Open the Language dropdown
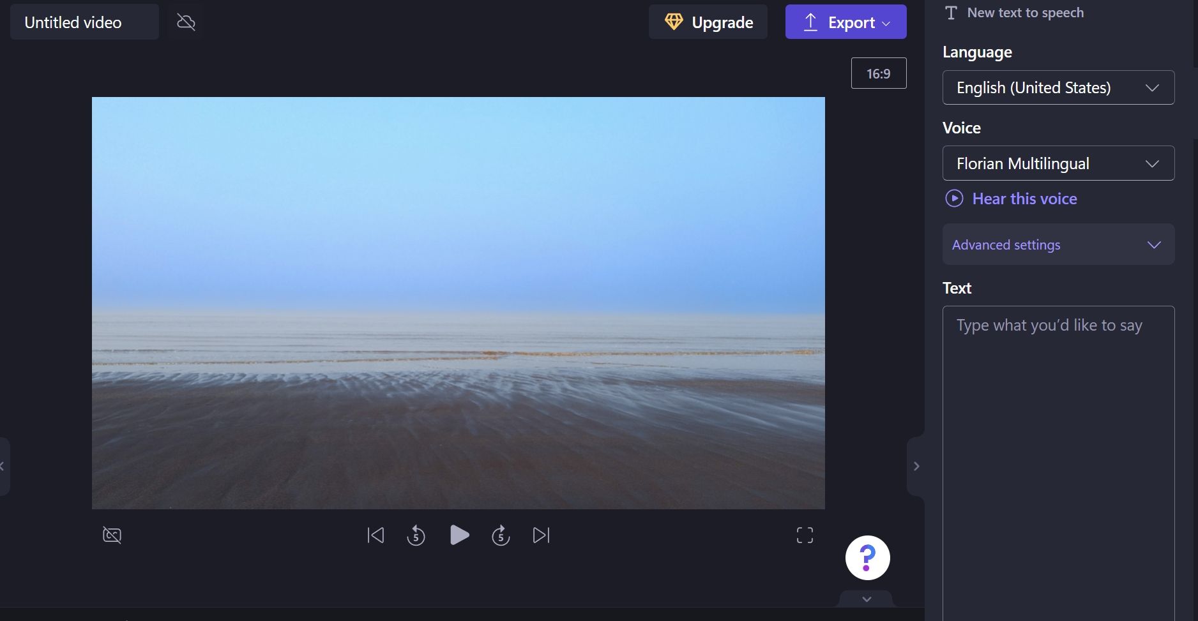Image resolution: width=1198 pixels, height=621 pixels. coord(1058,87)
